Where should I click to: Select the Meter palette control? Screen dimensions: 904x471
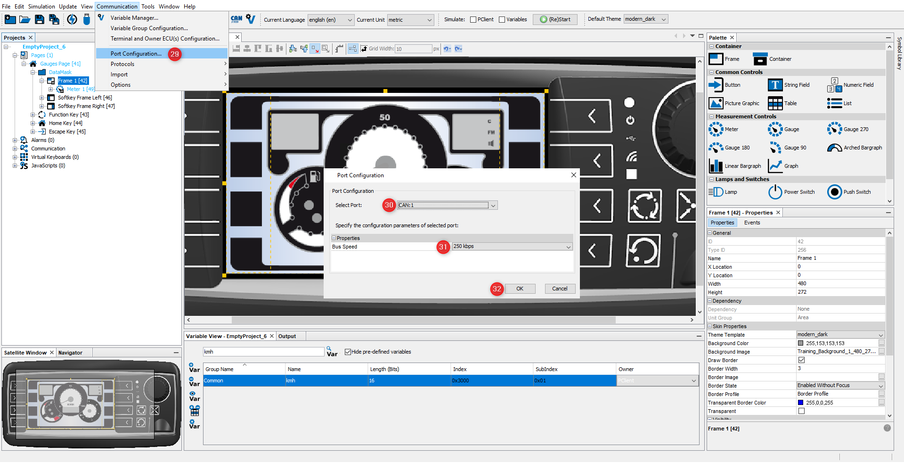click(716, 129)
